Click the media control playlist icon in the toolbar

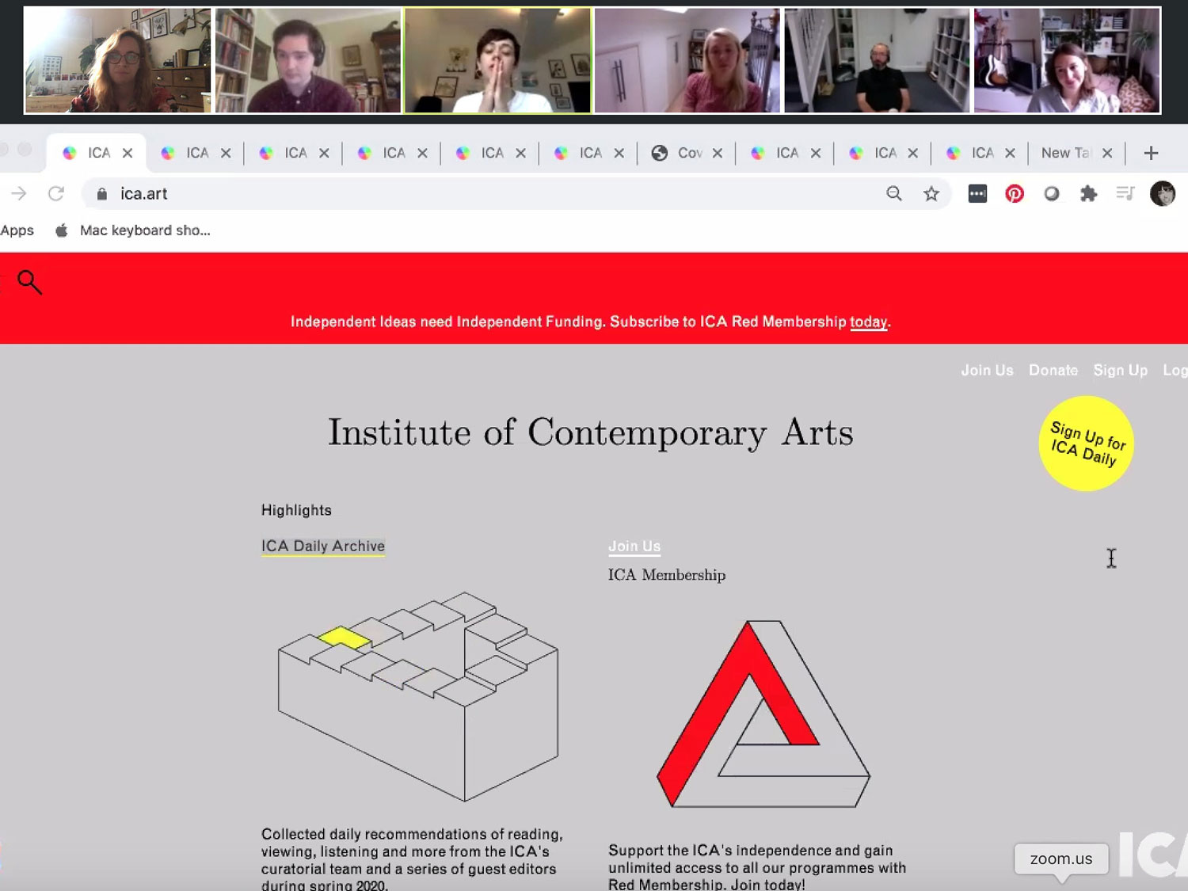(x=1125, y=193)
